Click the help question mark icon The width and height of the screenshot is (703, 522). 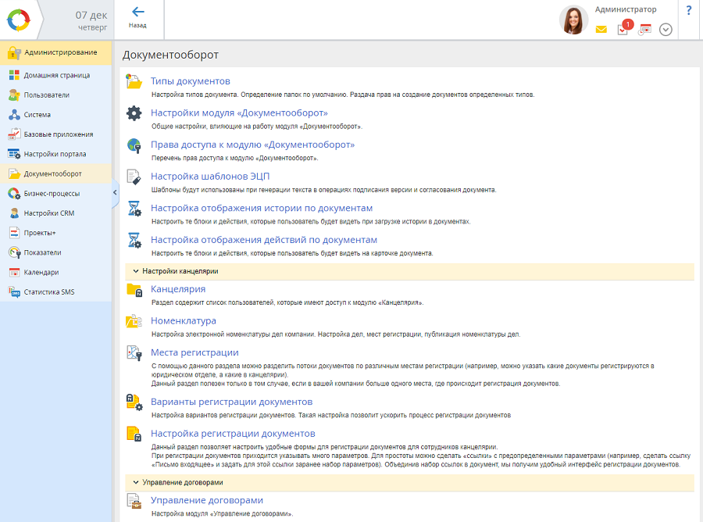tap(688, 11)
